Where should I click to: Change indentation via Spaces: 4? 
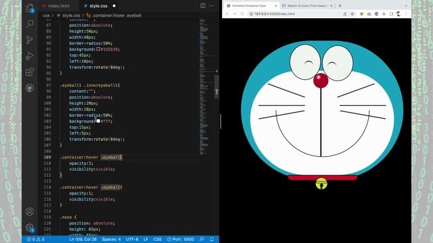(111, 239)
